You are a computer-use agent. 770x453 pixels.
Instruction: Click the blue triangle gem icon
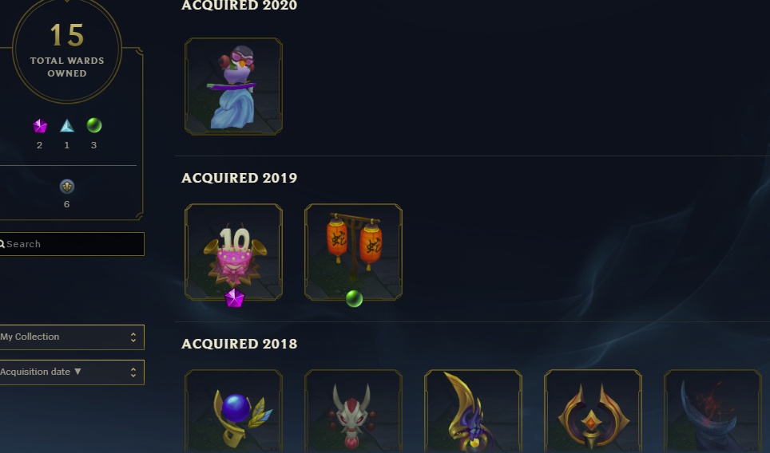(x=67, y=126)
